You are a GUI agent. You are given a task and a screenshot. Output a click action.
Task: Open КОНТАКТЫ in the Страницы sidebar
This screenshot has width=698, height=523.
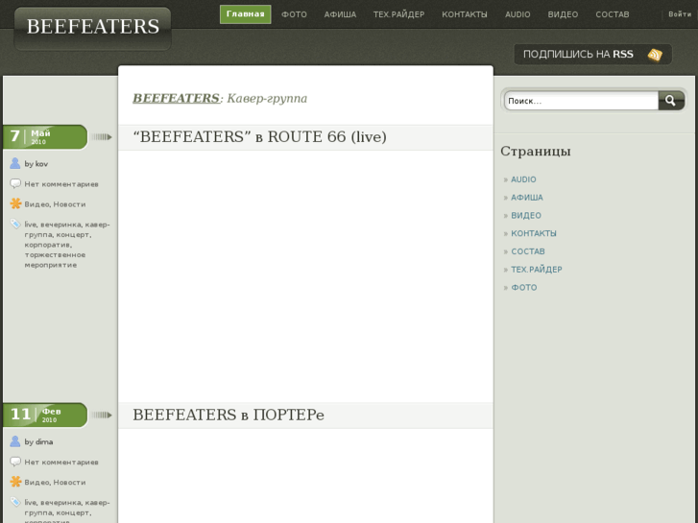click(533, 233)
